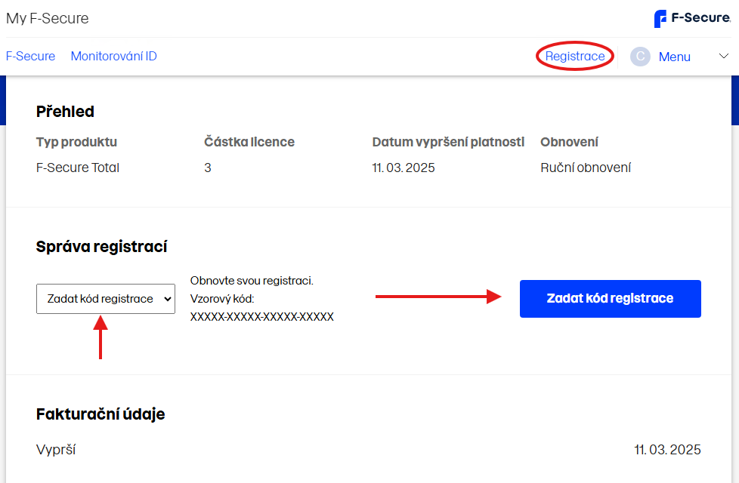This screenshot has height=483, width=739.
Task: Select the Ruční obnovení value
Action: [x=586, y=168]
